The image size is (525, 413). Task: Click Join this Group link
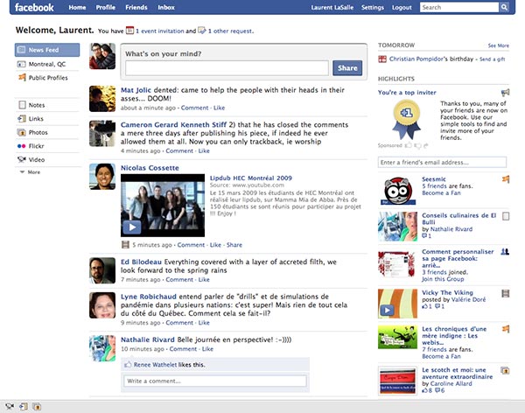click(x=443, y=279)
